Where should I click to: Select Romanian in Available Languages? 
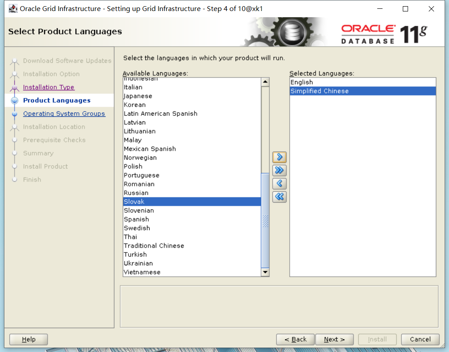[192, 184]
